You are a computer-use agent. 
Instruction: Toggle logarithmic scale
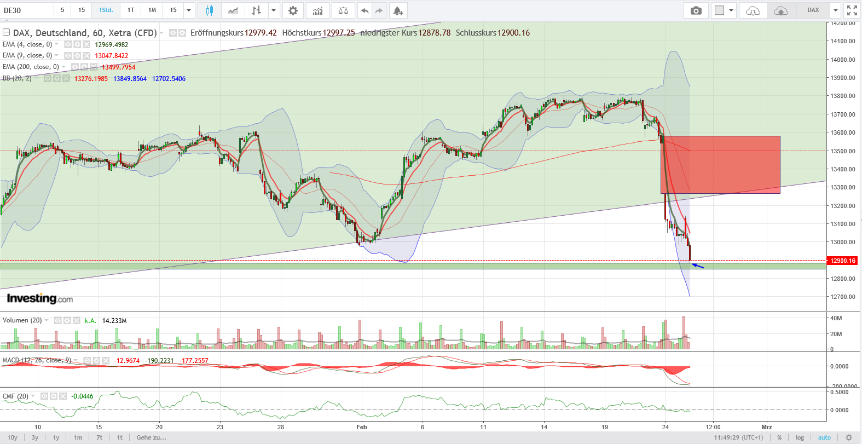click(800, 437)
